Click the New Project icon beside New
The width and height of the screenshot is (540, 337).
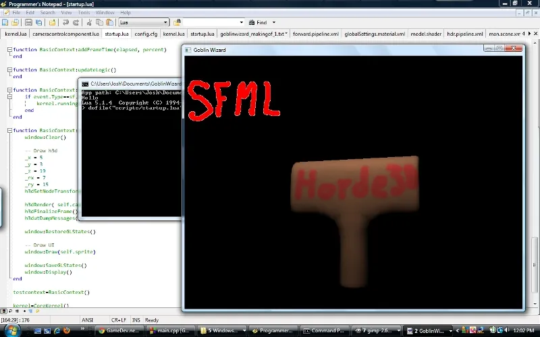point(15,22)
